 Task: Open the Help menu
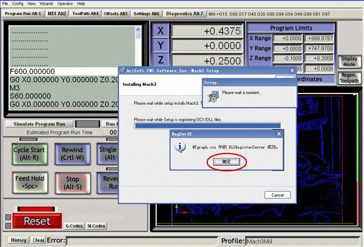coord(81,3)
